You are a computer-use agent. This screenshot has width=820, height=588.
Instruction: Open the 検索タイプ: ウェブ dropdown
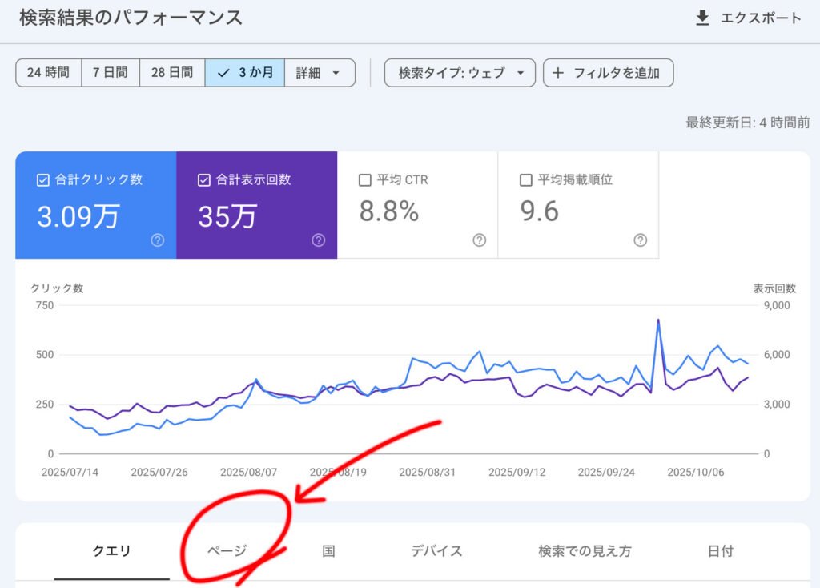tap(460, 72)
